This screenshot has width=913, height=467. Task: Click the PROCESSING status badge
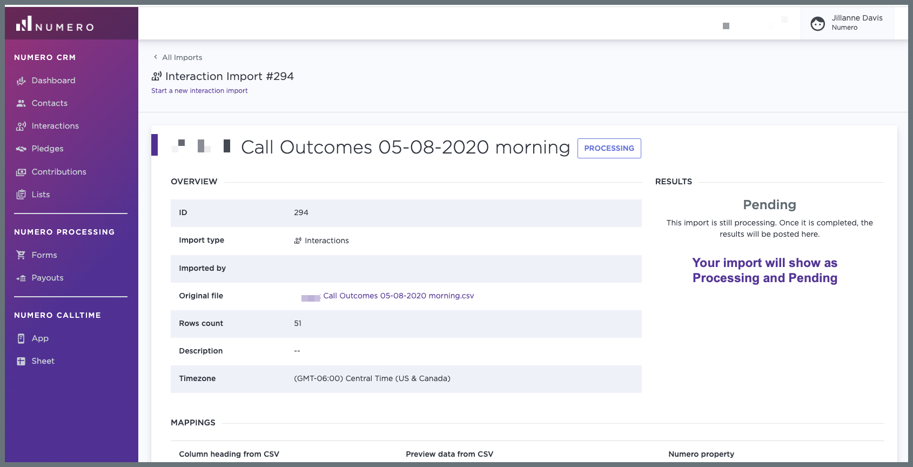point(609,148)
